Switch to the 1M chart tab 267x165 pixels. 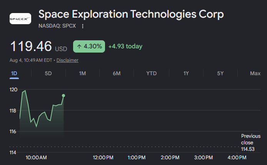(x=82, y=74)
